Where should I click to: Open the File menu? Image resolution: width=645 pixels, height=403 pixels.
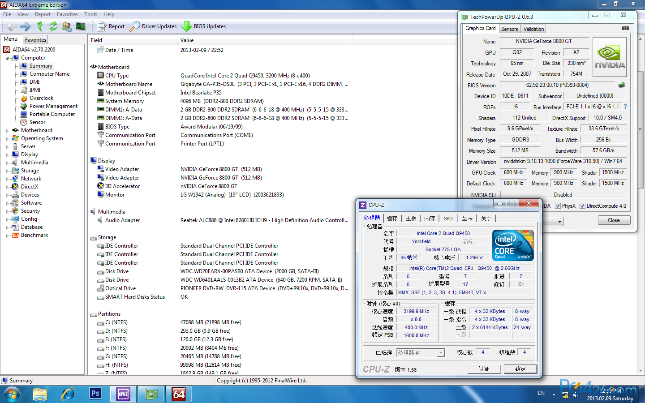coord(7,14)
